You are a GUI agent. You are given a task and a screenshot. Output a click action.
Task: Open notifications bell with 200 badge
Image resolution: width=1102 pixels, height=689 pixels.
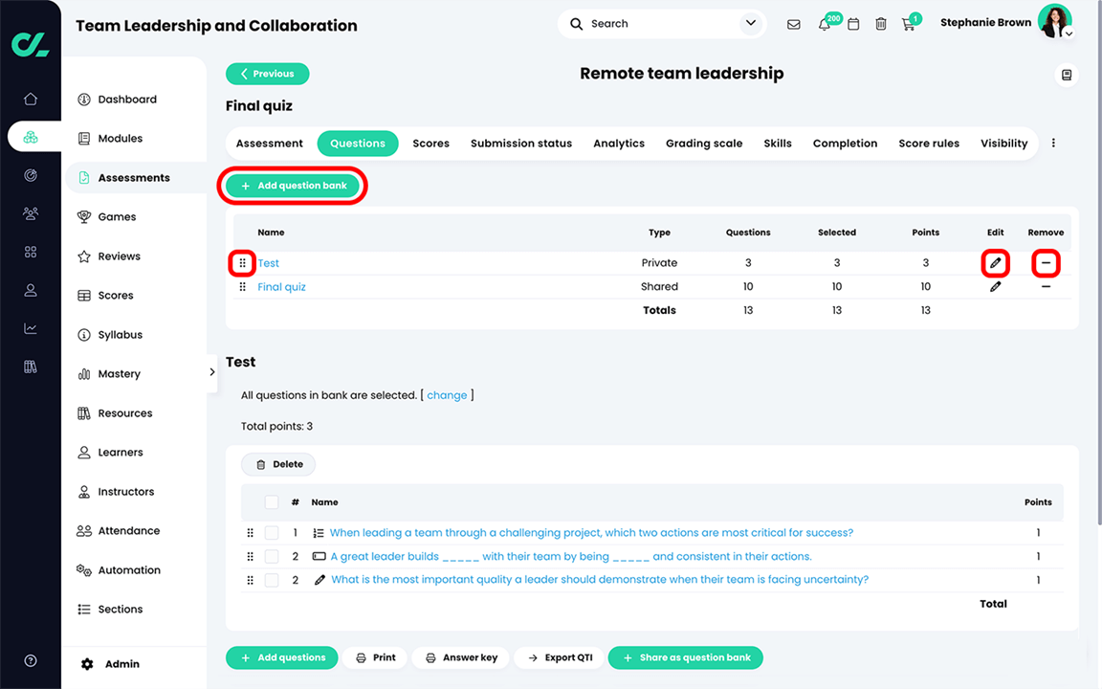(x=825, y=25)
